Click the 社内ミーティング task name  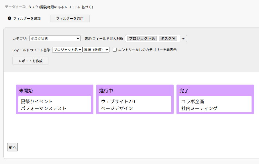click(x=199, y=108)
